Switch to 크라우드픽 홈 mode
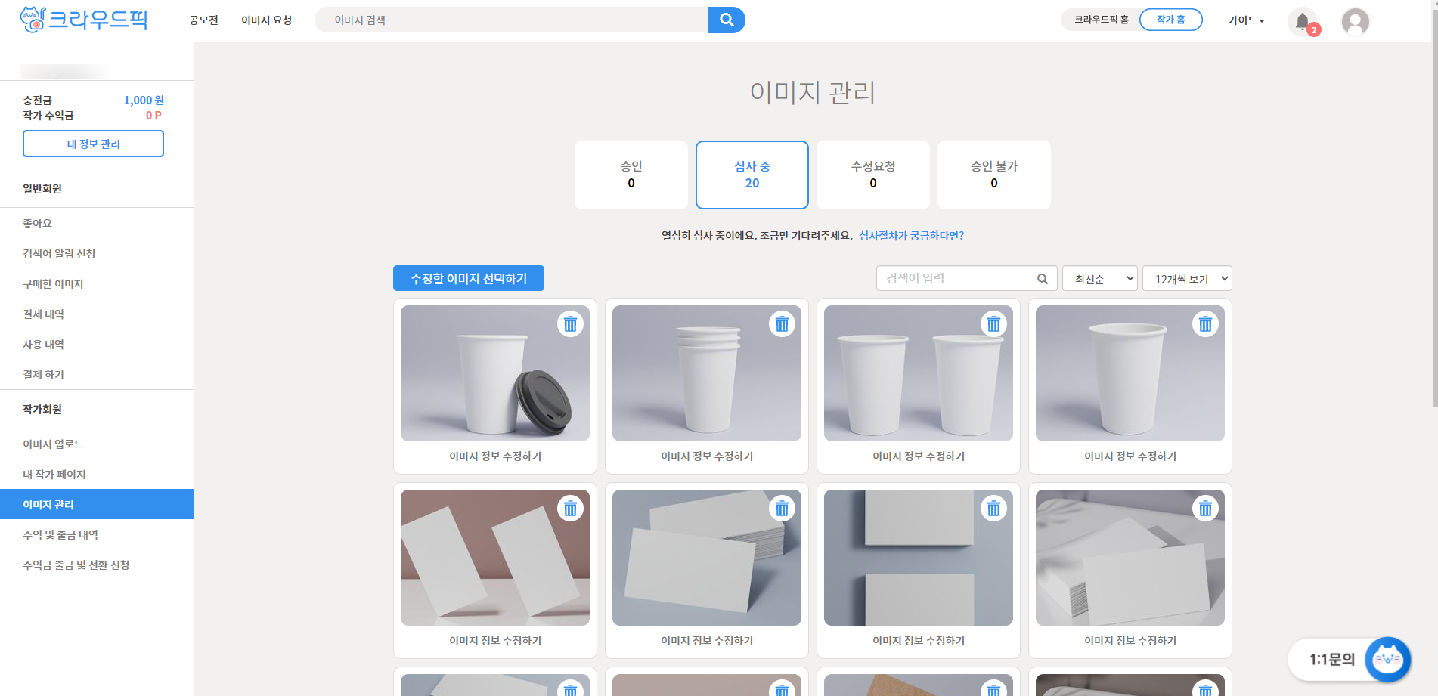Viewport: 1438px width, 696px height. coord(1102,20)
